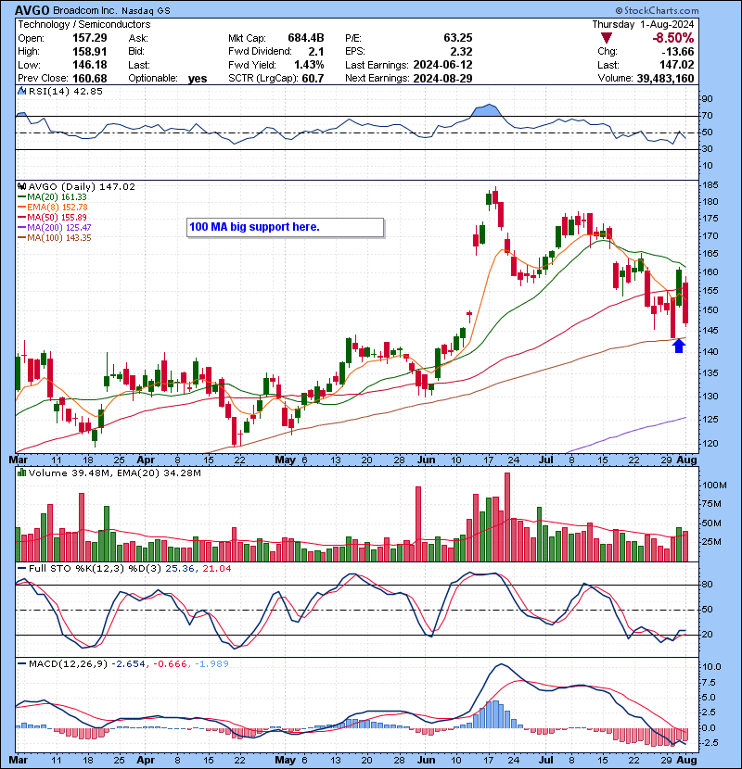Image resolution: width=742 pixels, height=769 pixels.
Task: Click the Open value 157.29
Action: point(89,38)
